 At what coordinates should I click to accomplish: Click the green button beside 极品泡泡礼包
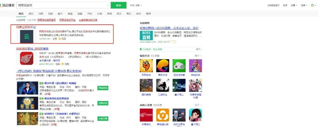pyautogui.click(x=103, y=103)
